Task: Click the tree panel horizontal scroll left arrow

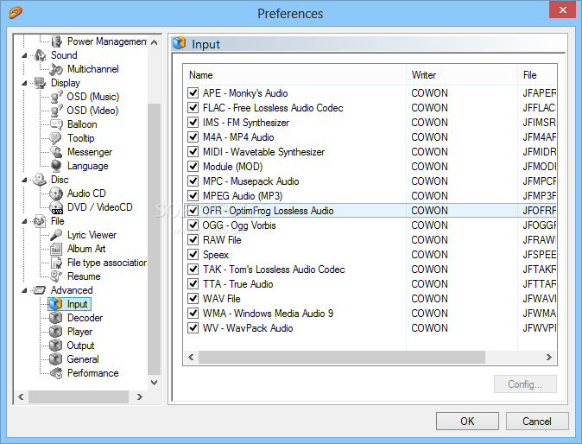Action: 22,396
